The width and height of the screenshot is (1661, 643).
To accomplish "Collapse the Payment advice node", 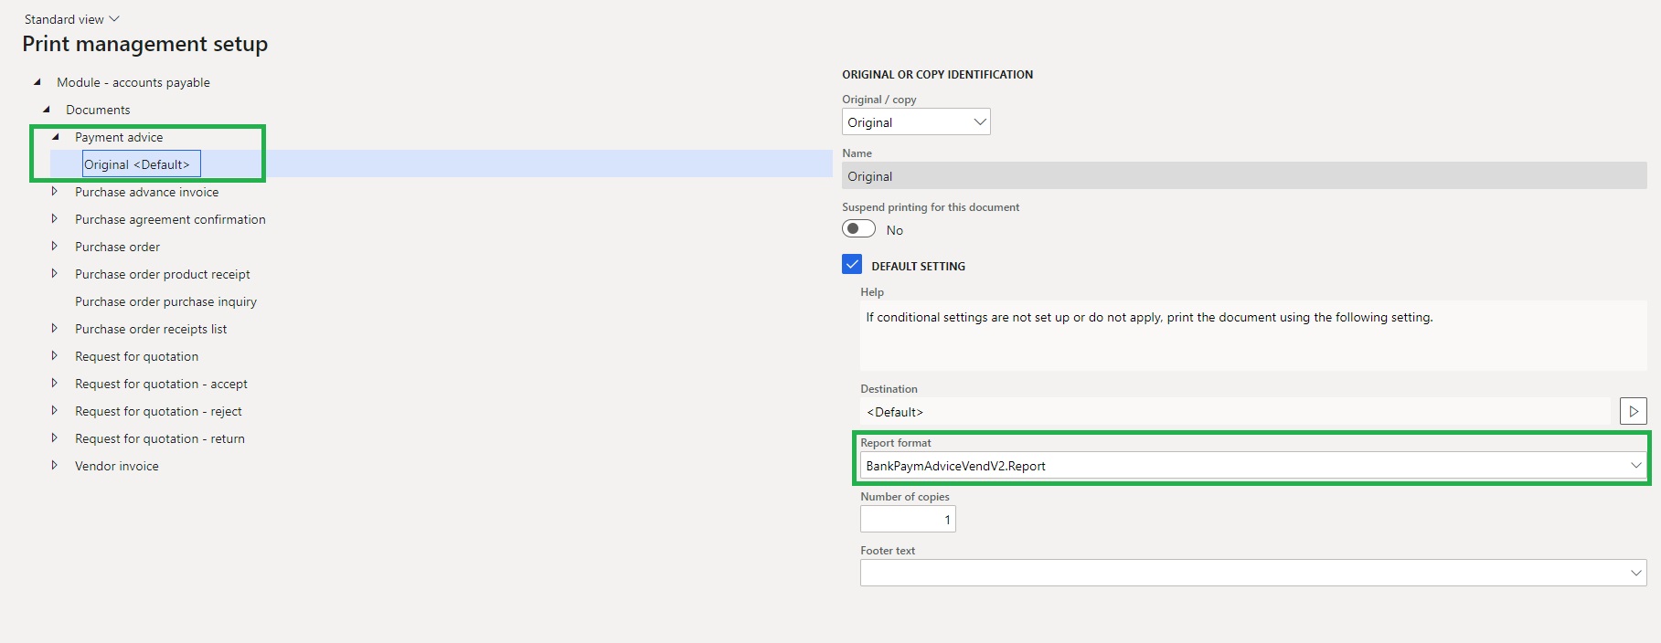I will click(56, 137).
